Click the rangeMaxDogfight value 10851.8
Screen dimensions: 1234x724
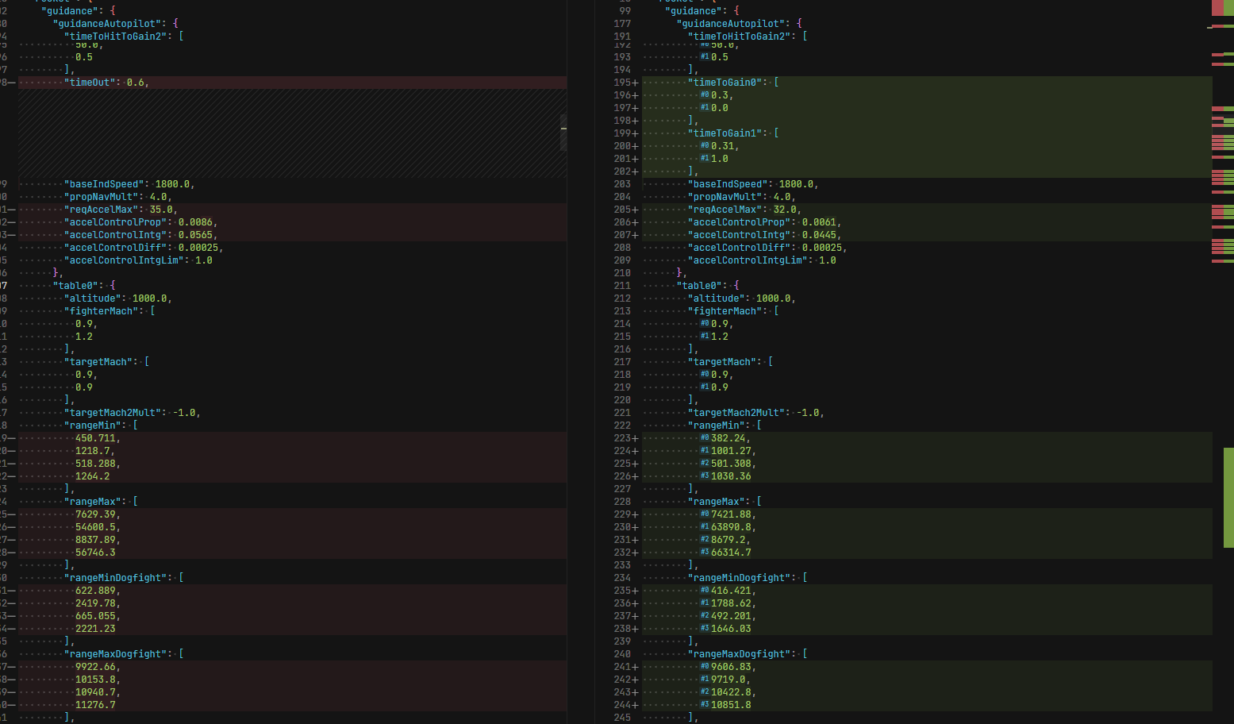click(x=731, y=705)
